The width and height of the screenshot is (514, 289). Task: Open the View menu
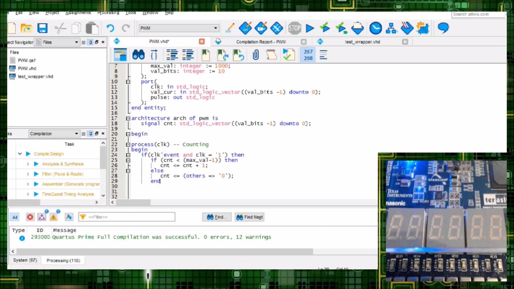34,13
